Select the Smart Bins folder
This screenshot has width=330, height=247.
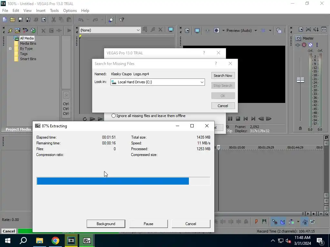point(28,59)
